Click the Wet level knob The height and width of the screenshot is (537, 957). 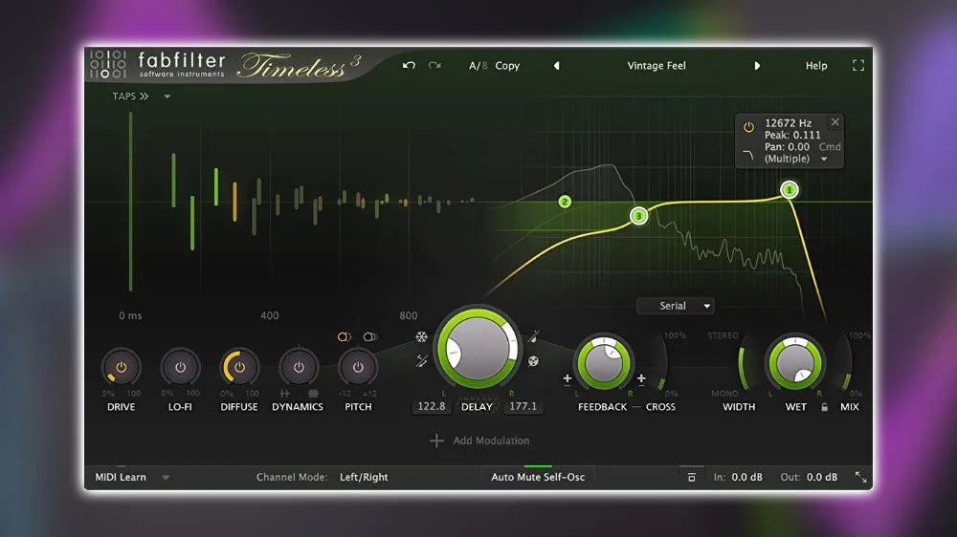(x=796, y=363)
